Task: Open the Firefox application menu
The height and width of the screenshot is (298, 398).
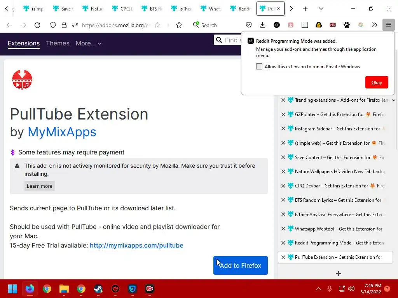Action: pos(389,25)
